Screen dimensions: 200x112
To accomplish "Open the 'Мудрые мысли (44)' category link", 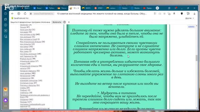I will (x=27, y=59).
